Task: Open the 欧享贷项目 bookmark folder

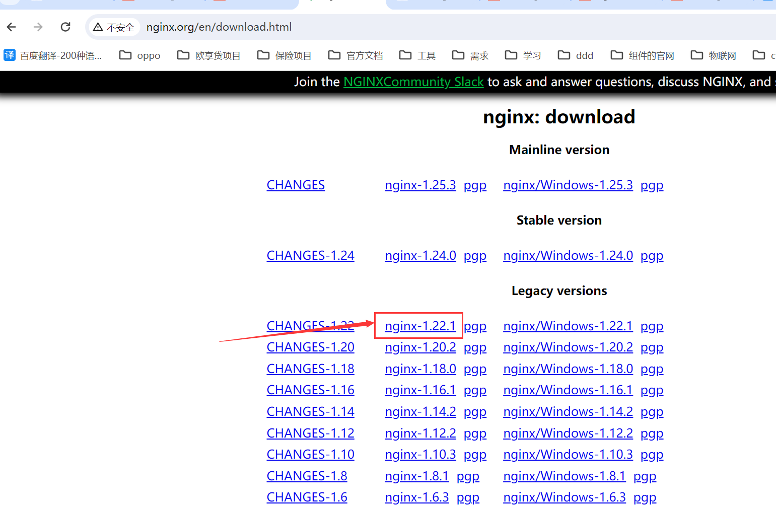Action: pyautogui.click(x=208, y=55)
